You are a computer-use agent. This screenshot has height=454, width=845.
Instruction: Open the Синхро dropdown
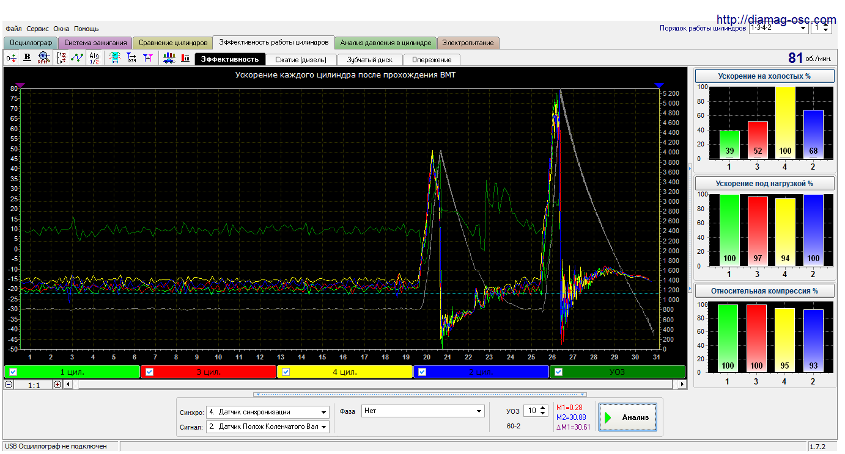coord(267,412)
